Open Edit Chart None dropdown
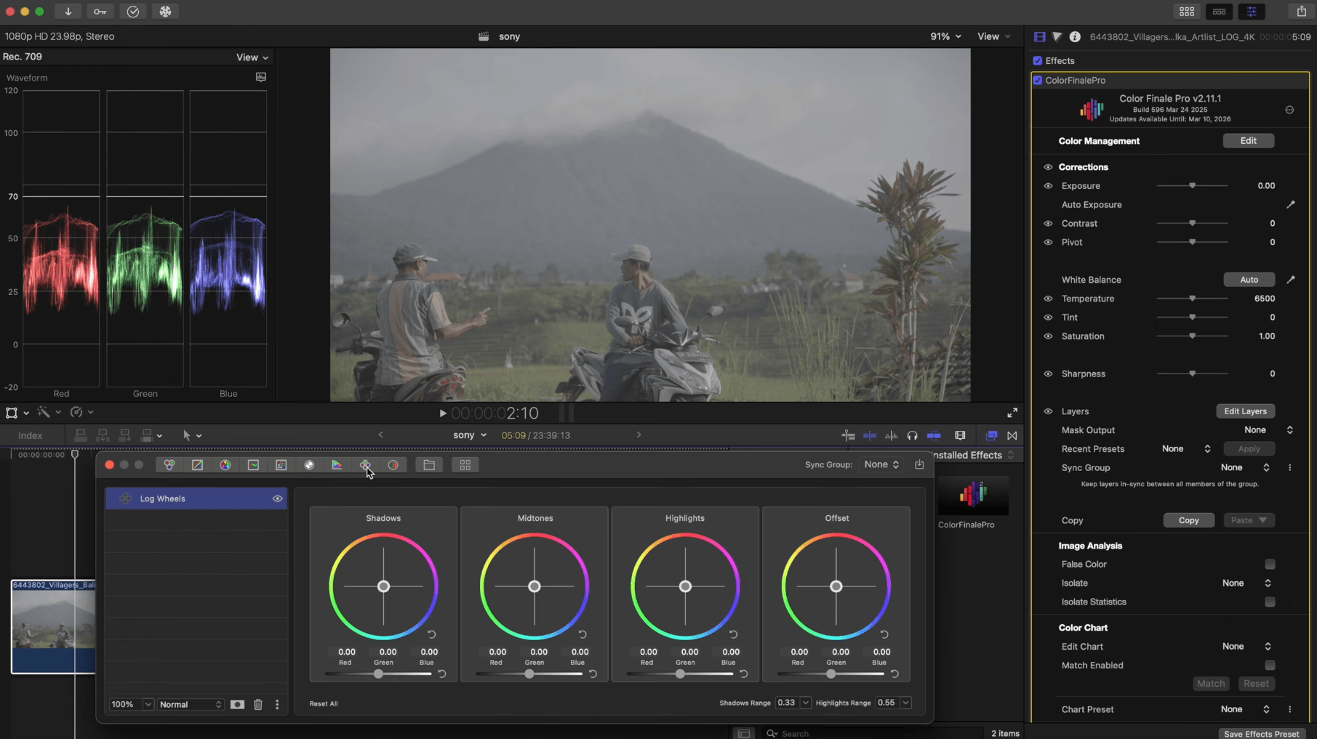This screenshot has width=1317, height=739. click(1246, 647)
